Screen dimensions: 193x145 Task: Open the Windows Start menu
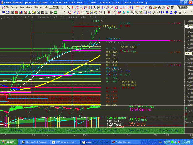click(9, 142)
